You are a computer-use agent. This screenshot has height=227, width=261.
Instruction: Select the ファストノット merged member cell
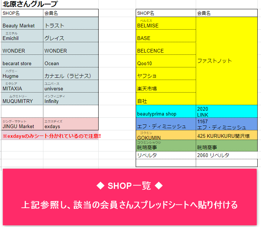coord(227,61)
